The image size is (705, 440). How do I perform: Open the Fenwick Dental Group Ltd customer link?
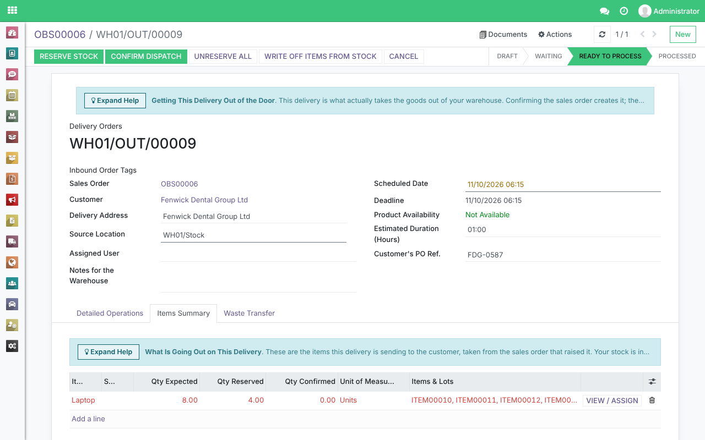coord(204,200)
